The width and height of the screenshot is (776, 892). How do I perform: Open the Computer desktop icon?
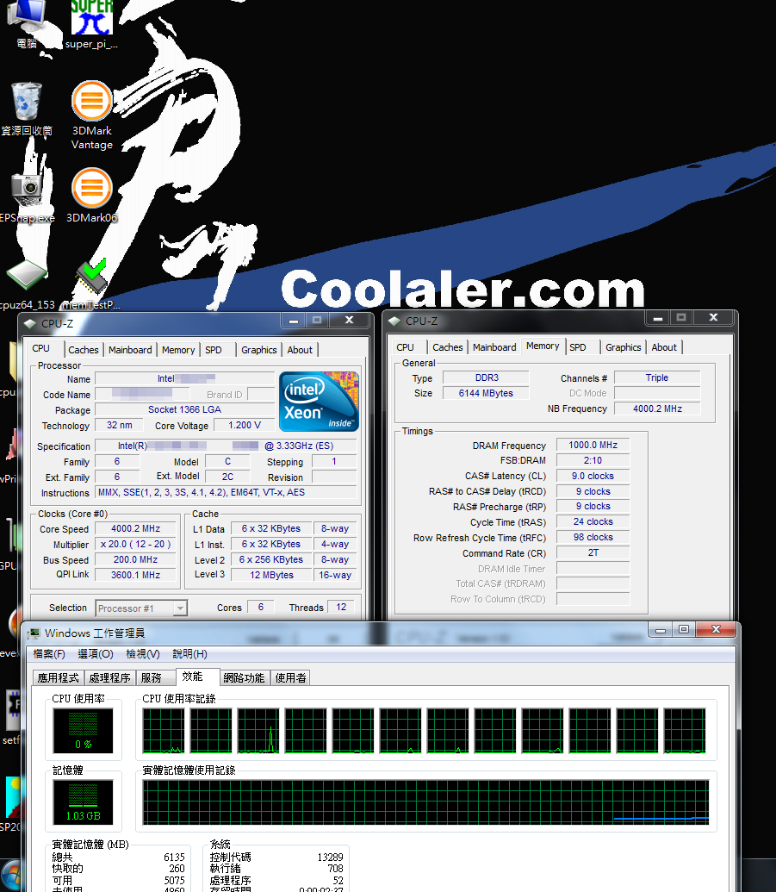coord(26,24)
